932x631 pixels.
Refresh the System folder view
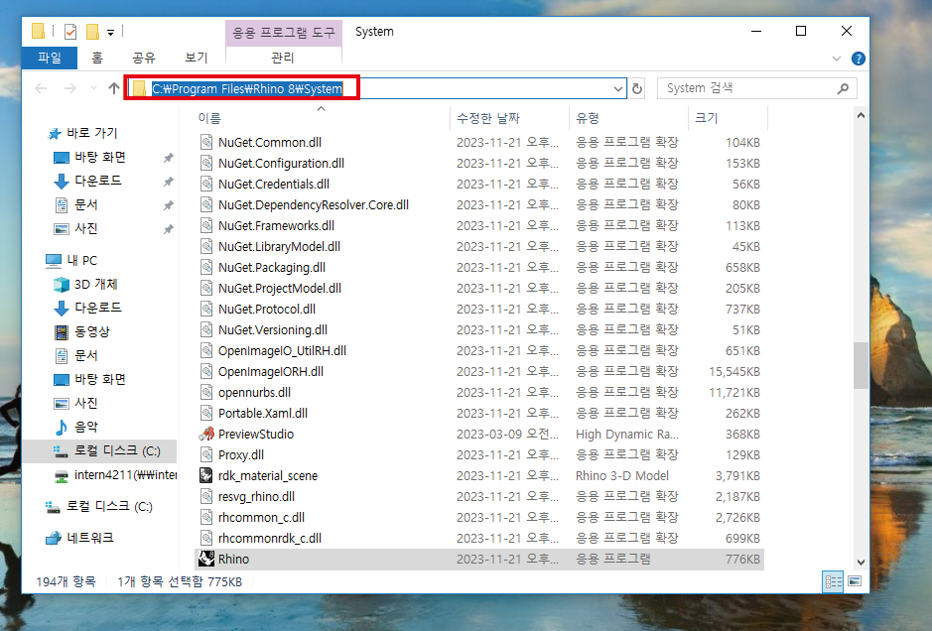637,89
